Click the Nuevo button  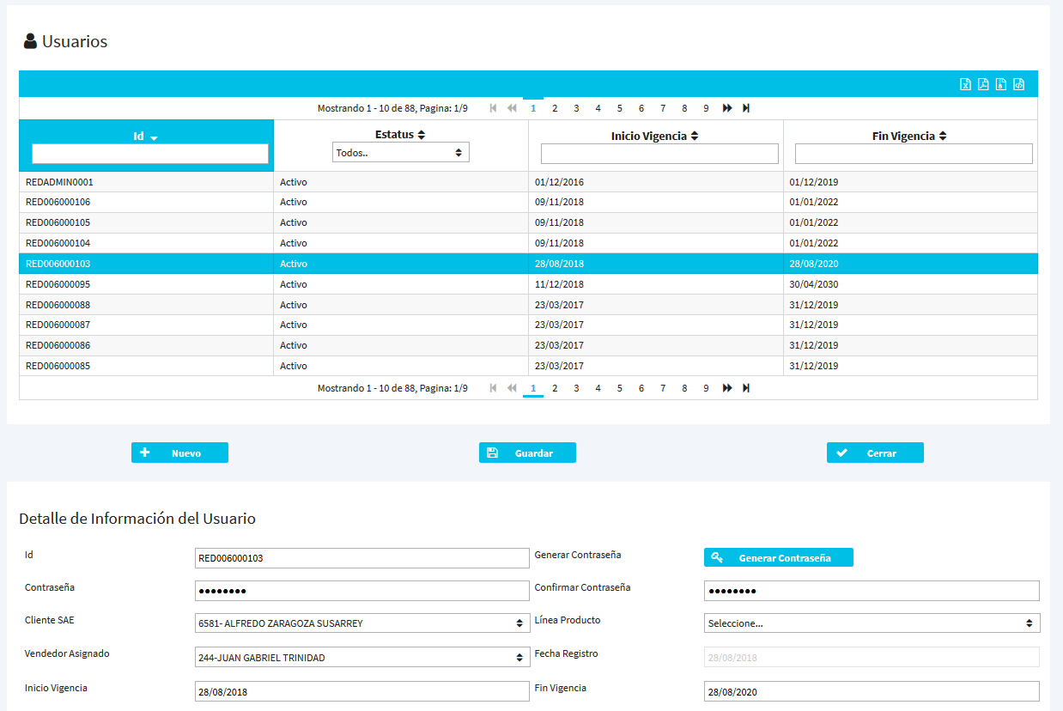click(x=179, y=453)
